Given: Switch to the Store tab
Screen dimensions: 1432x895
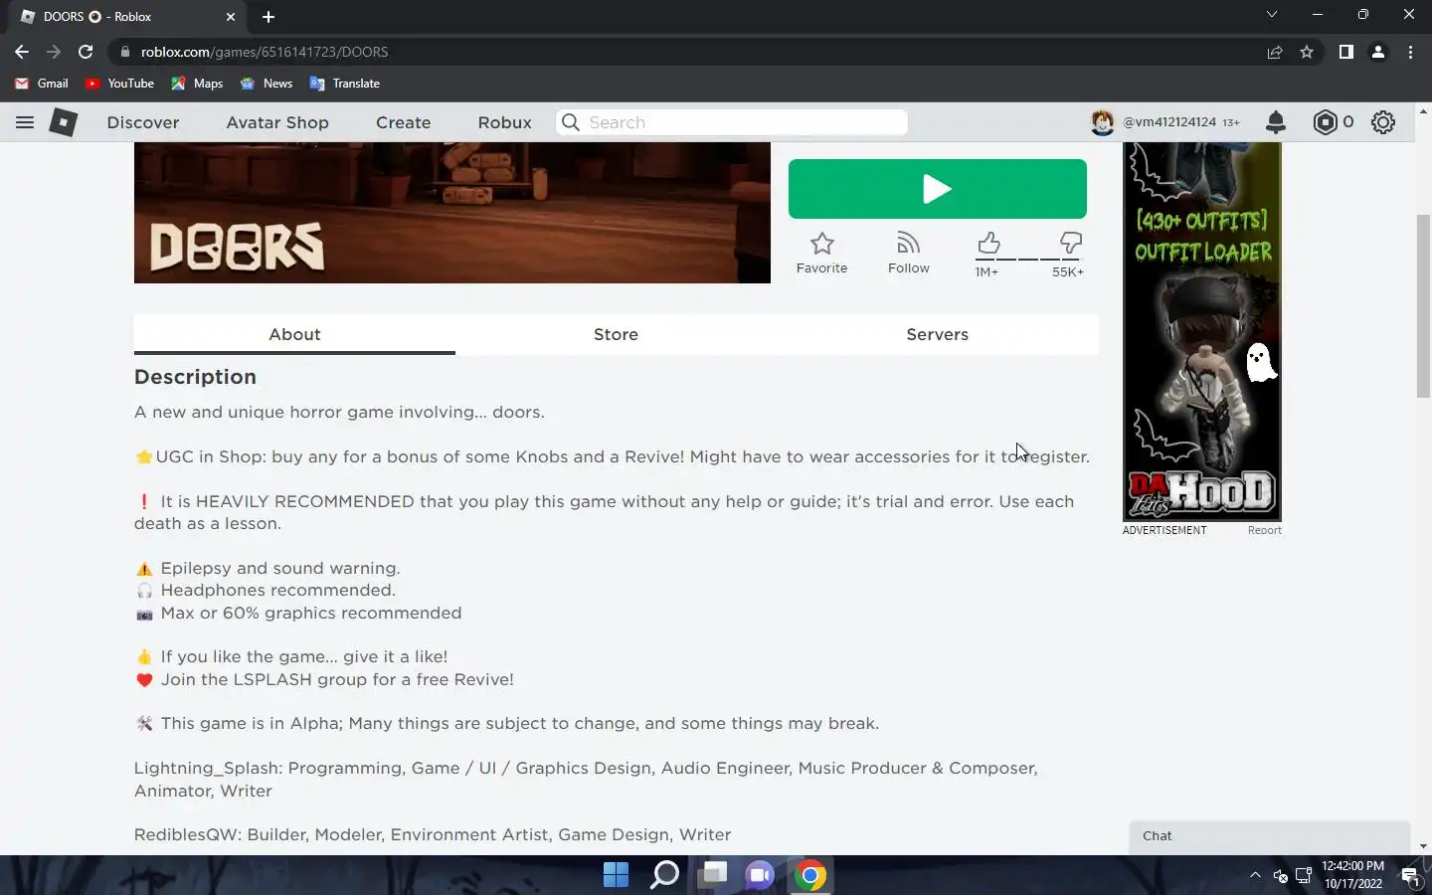Looking at the screenshot, I should (x=616, y=334).
